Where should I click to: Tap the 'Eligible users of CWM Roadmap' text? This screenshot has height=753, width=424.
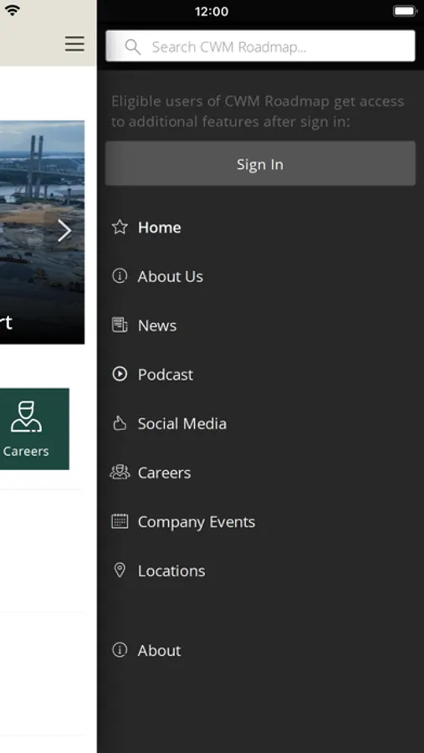258,111
